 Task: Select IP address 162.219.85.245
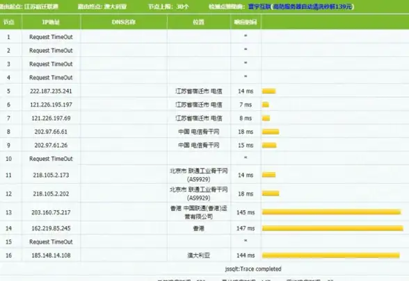51,228
